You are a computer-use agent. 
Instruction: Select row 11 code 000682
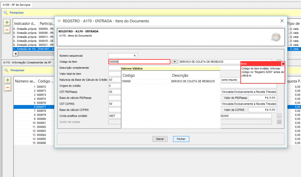click(x=34, y=127)
